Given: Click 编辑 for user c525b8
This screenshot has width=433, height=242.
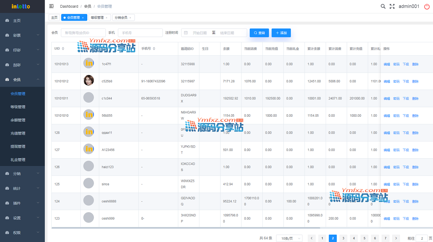Looking at the screenshot, I should 387,81.
